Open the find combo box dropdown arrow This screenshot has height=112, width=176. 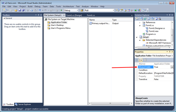tap(113, 11)
